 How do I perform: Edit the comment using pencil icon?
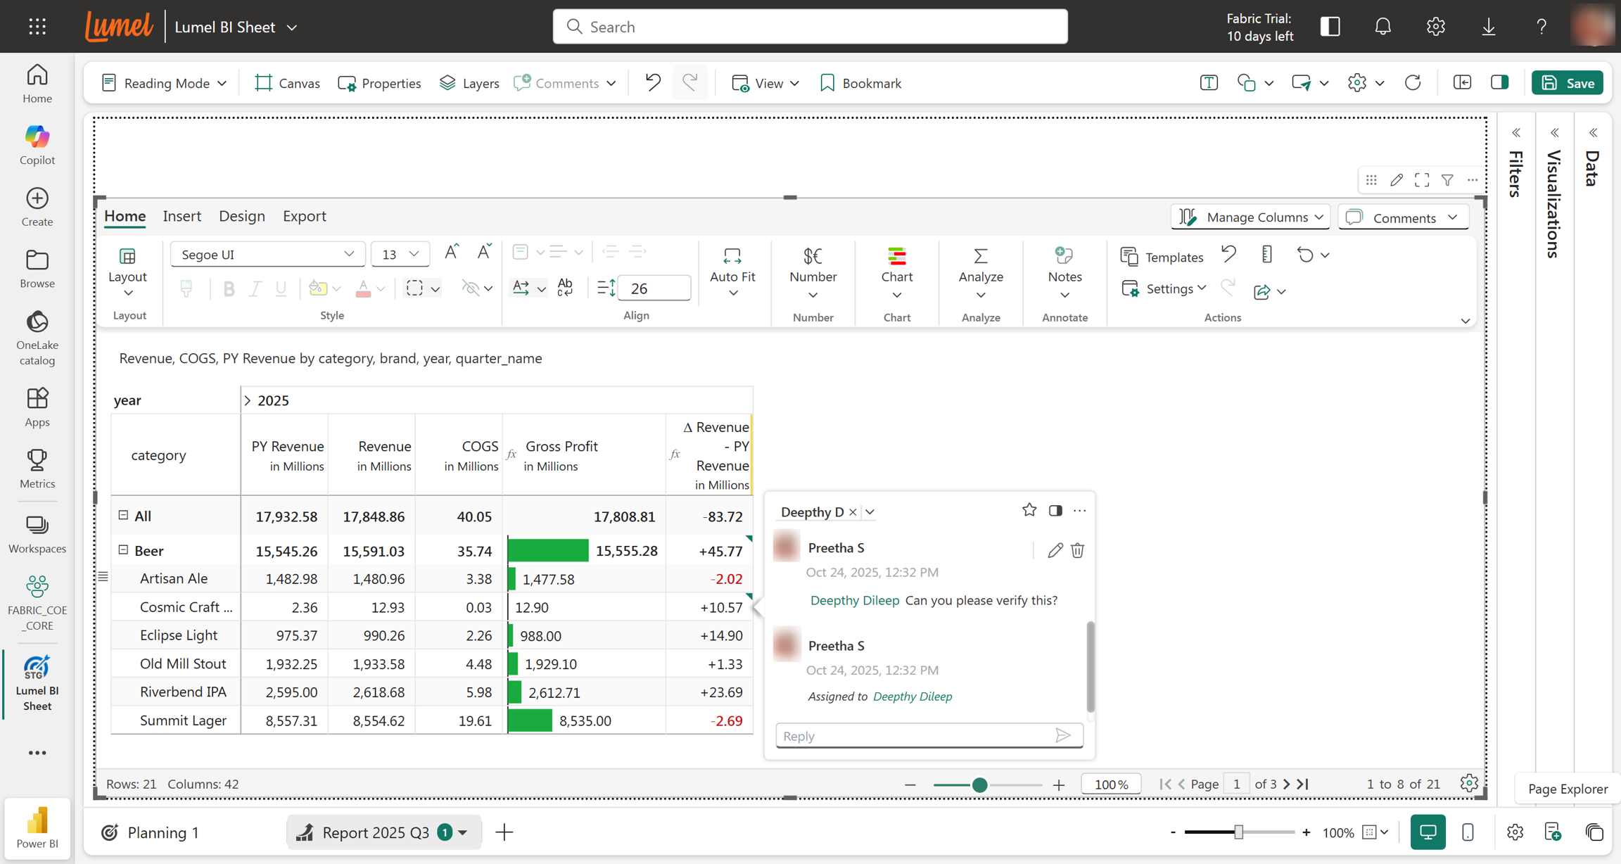tap(1055, 550)
